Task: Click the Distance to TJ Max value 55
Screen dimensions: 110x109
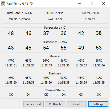Action: click(64, 48)
